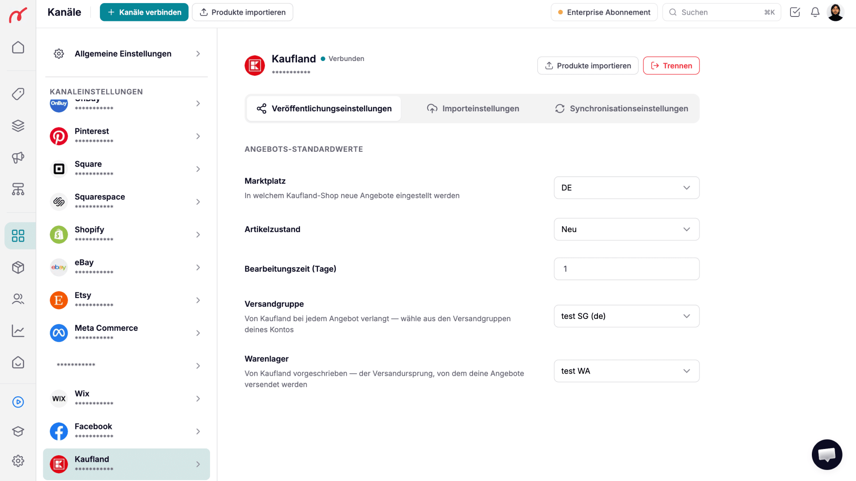This screenshot has height=481, width=856.
Task: Click the OnBuy channel logo
Action: (x=59, y=104)
